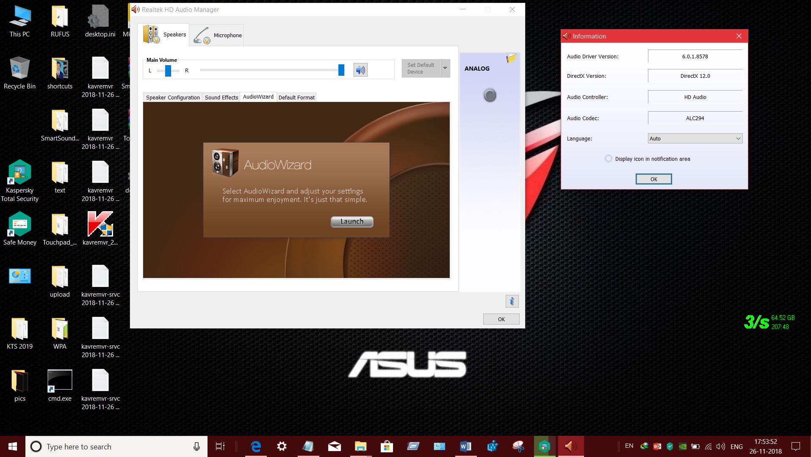This screenshot has height=457, width=811.
Task: Open the Speaker Configuration tab
Action: coord(173,97)
